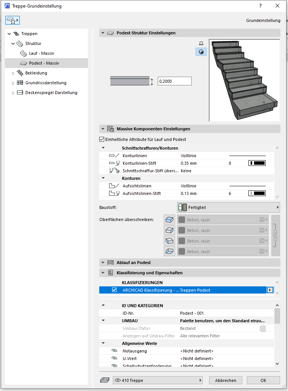Confirm settings with the OK button
Screen dimensions: 288x391
(x=263, y=380)
